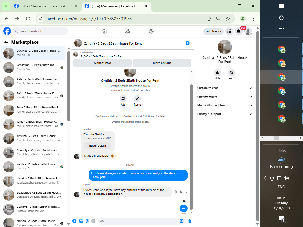Open more actions plus icon in composer

tap(75, 221)
